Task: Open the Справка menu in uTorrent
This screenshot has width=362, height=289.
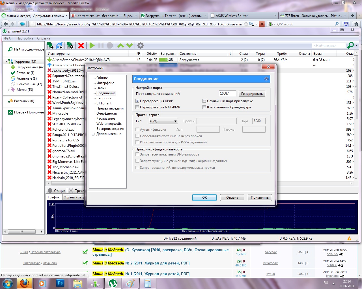Action: 44,38
